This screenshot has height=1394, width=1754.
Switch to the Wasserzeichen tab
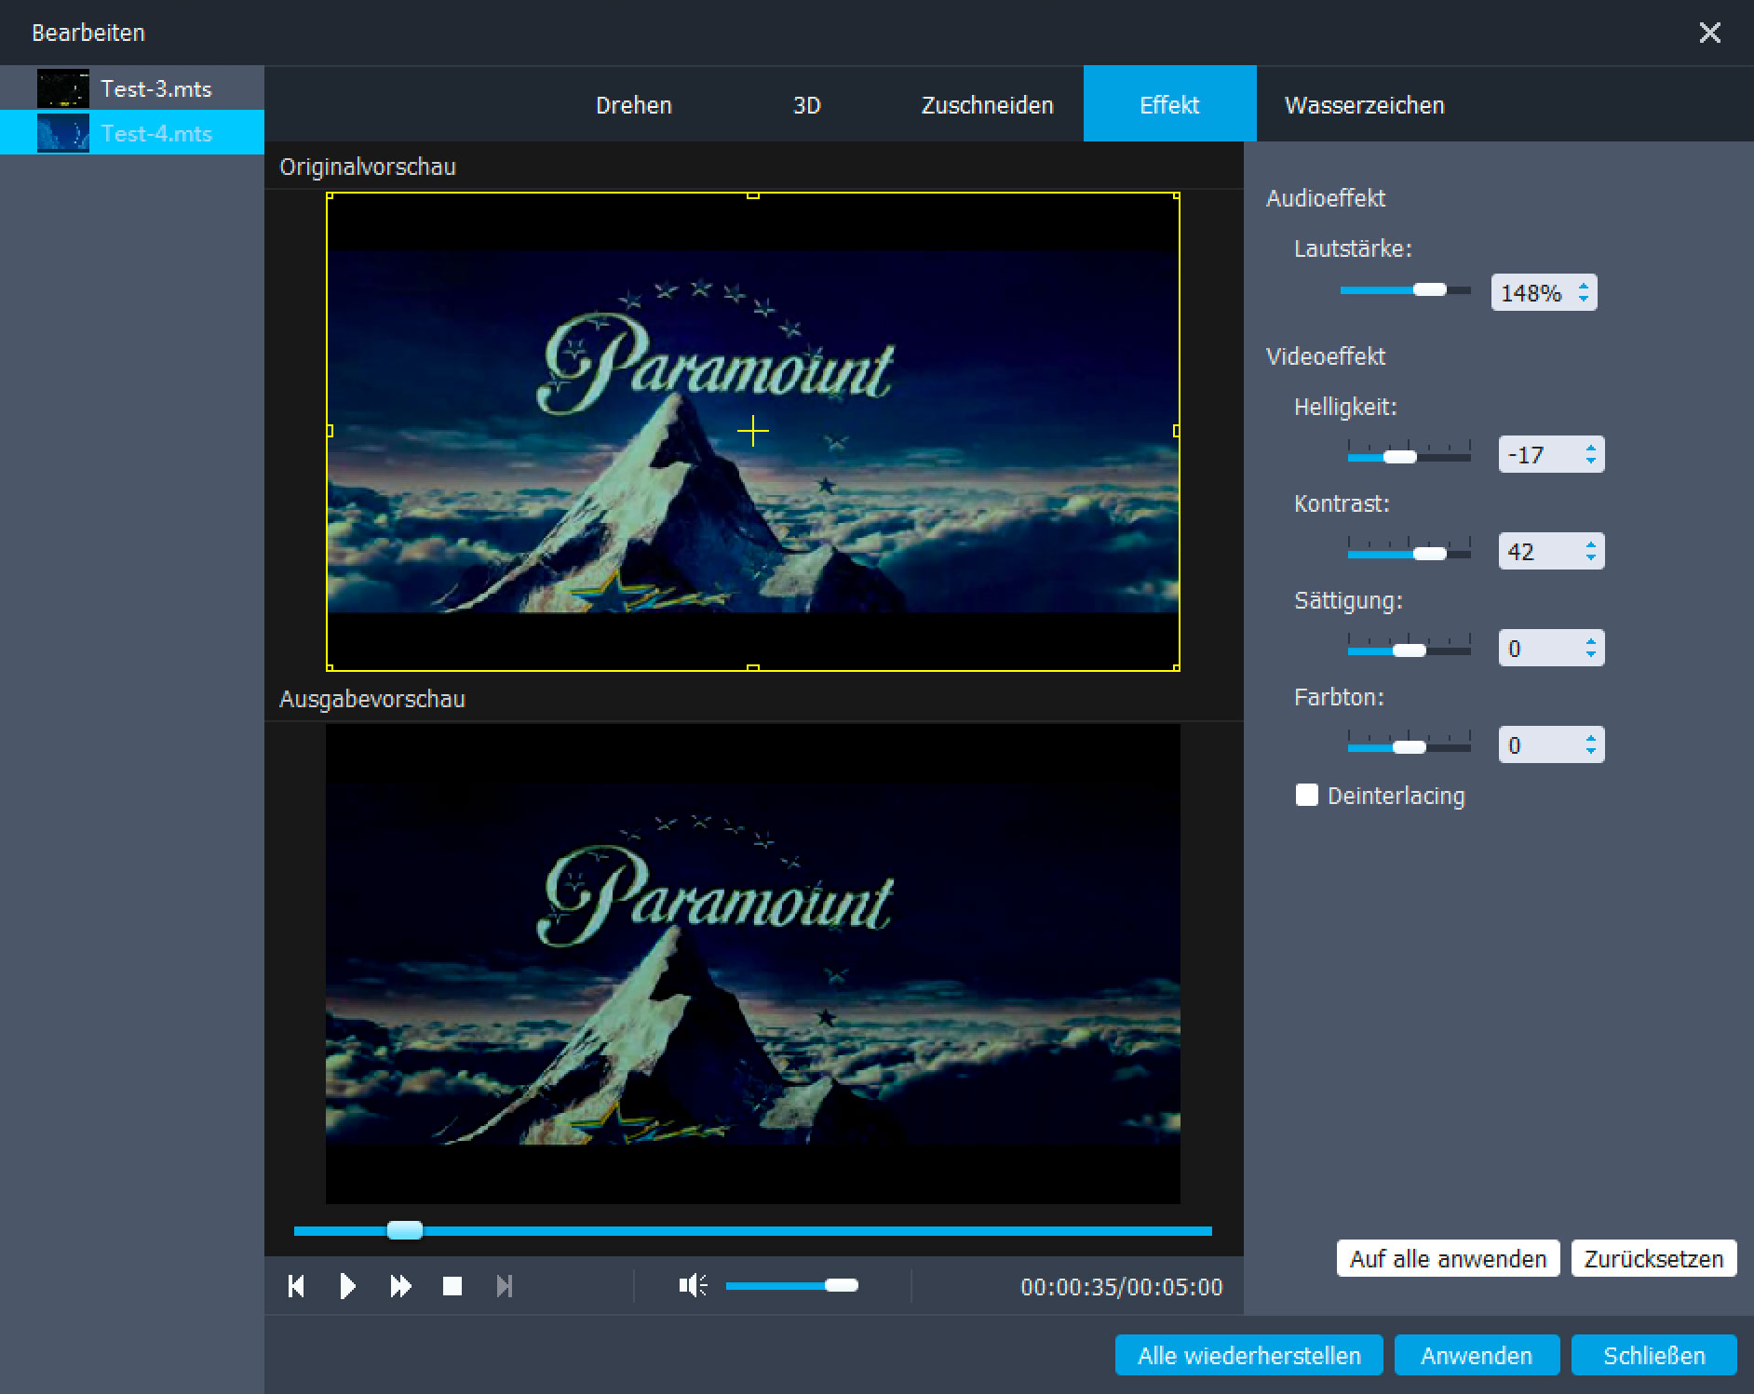click(1365, 105)
